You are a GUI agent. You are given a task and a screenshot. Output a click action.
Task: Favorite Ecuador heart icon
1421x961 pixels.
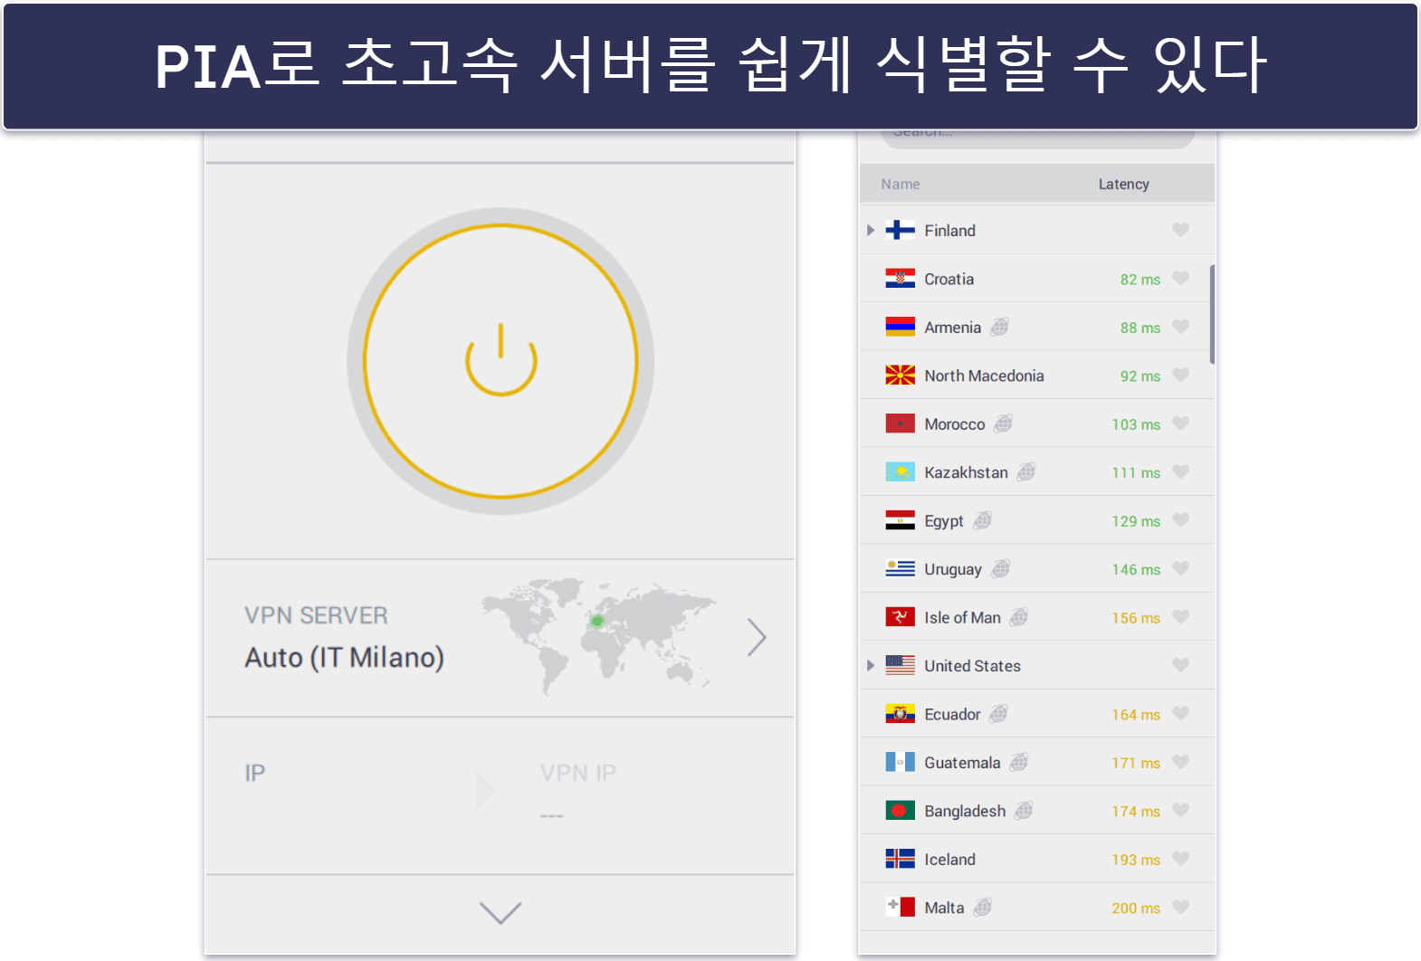(1180, 714)
